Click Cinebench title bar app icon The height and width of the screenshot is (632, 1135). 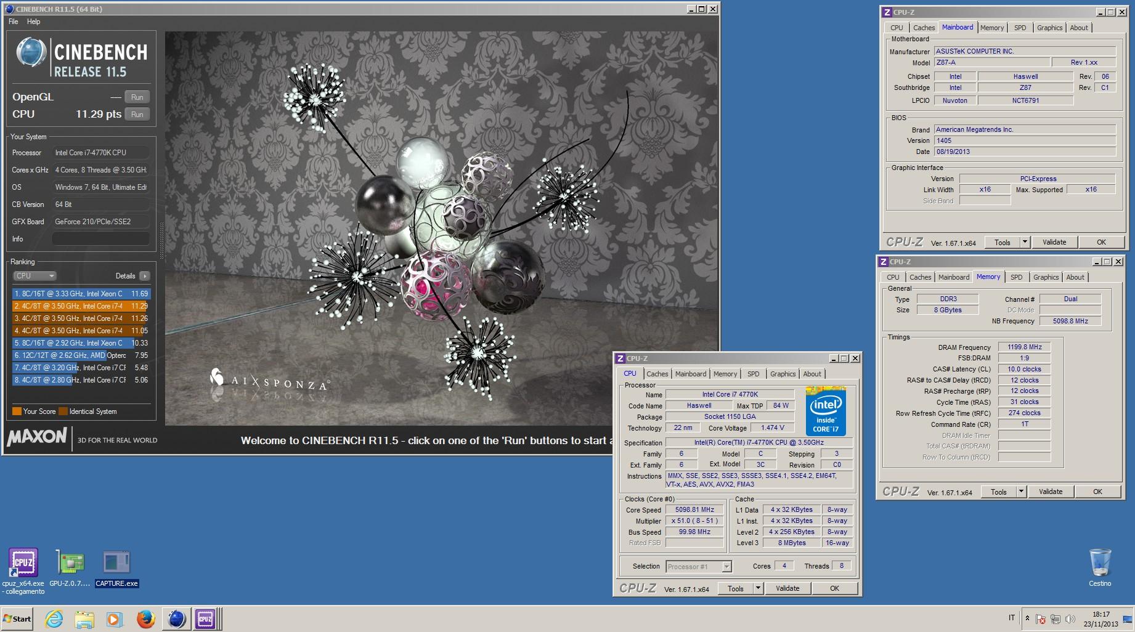[8, 9]
